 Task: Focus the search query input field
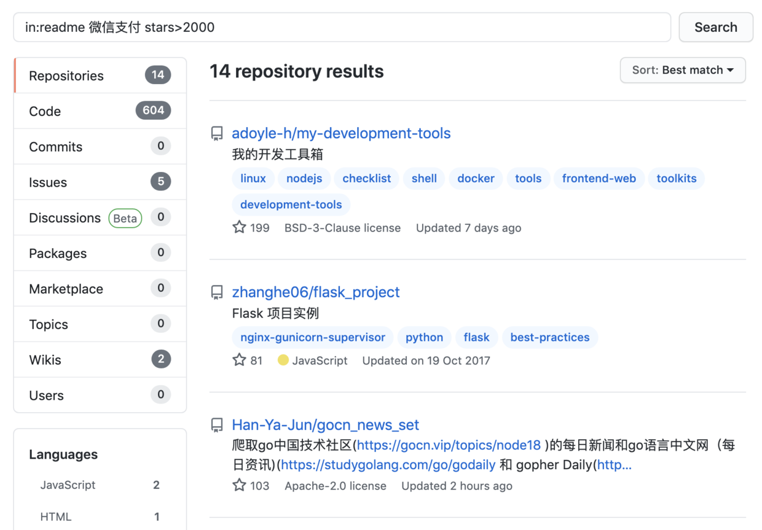[342, 27]
